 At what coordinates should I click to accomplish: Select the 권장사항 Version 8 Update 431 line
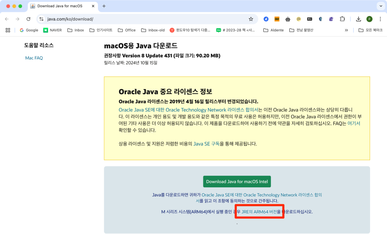click(x=162, y=56)
